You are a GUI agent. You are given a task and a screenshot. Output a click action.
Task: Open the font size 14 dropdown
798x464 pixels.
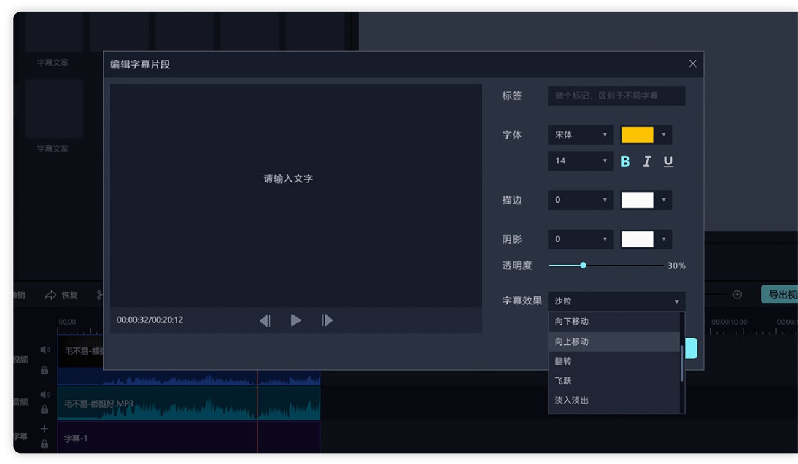580,161
